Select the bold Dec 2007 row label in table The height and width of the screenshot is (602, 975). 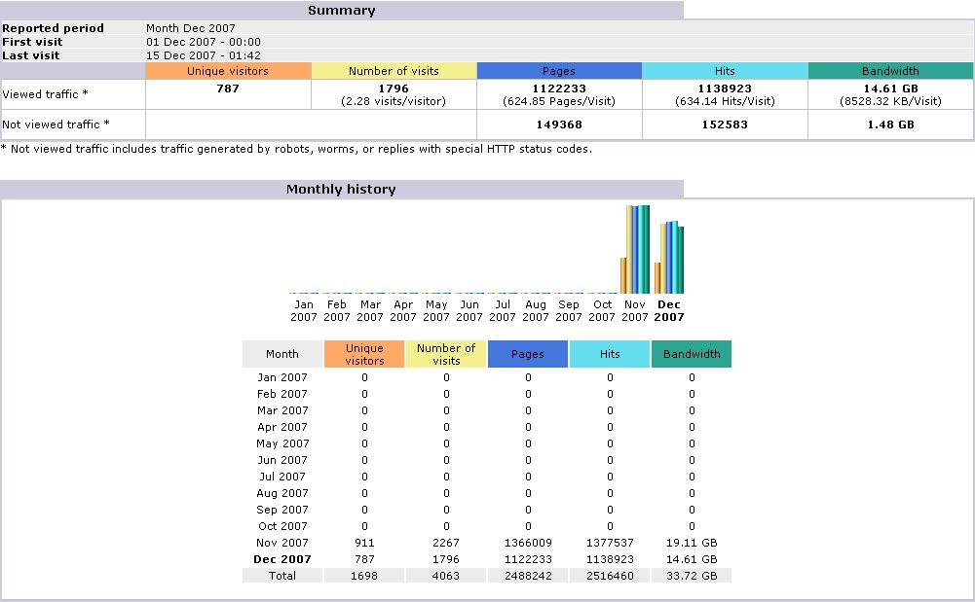282,559
